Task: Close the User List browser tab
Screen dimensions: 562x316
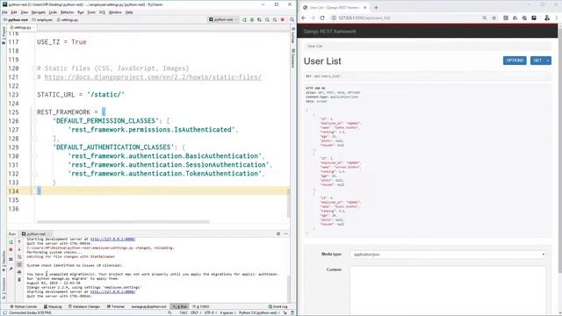Action: (x=365, y=8)
